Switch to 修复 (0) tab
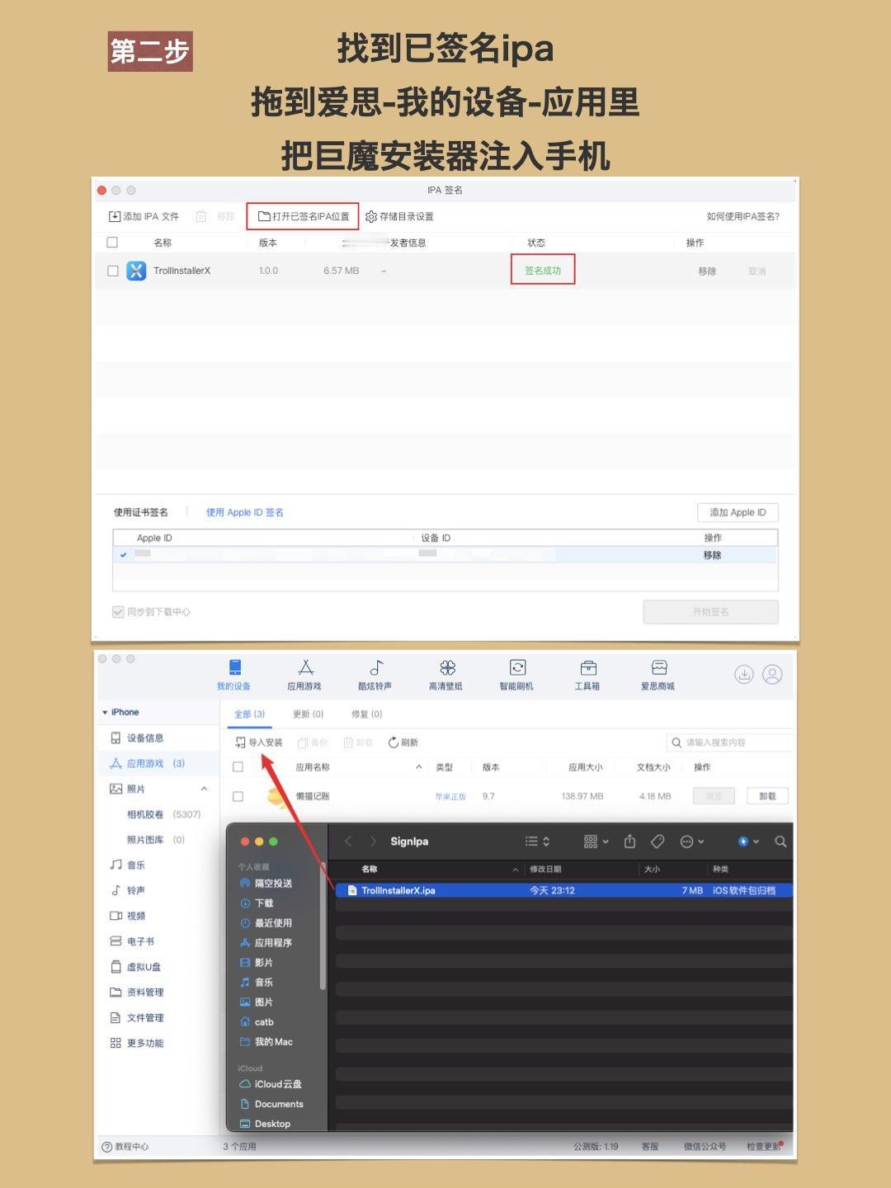 click(x=366, y=714)
